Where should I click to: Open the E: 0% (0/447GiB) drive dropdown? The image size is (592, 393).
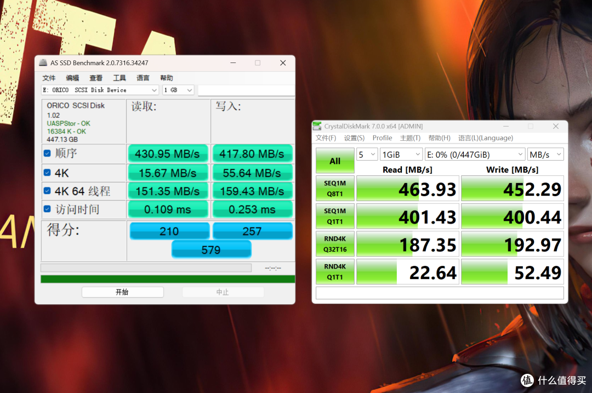tap(475, 155)
